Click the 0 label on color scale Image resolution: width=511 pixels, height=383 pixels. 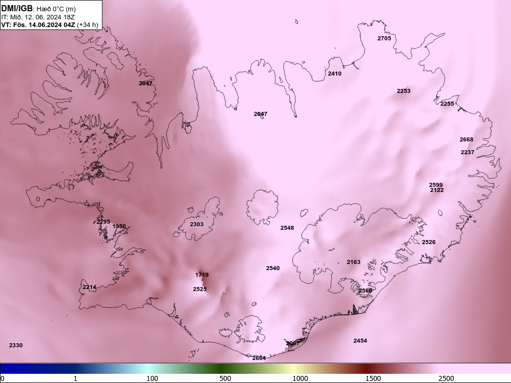tap(2, 379)
